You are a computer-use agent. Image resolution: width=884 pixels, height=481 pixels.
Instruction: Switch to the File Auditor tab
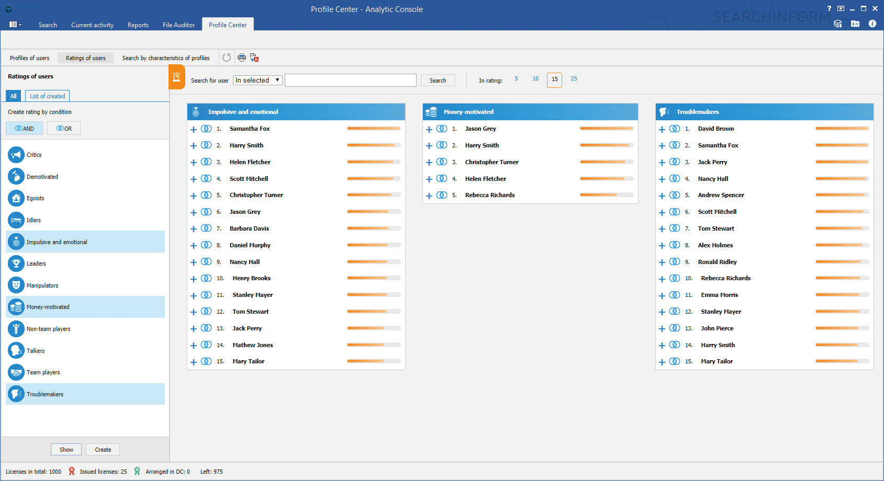178,25
